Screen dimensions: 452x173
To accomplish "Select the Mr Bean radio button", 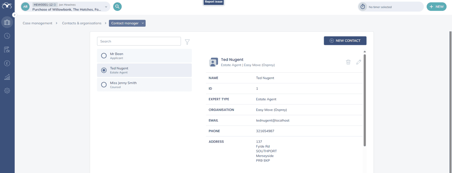I will (104, 56).
